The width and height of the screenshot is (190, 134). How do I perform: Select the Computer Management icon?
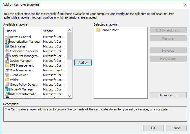click(x=7, y=56)
